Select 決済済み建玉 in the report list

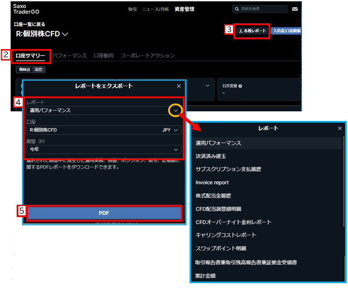267,156
